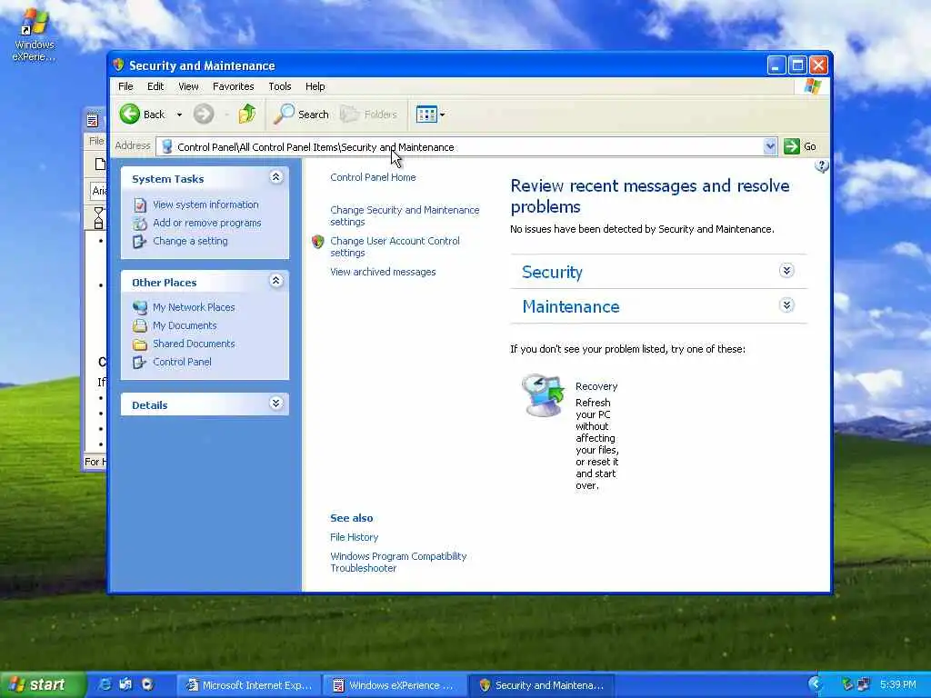Expand hidden tray icons arrow

(815, 684)
